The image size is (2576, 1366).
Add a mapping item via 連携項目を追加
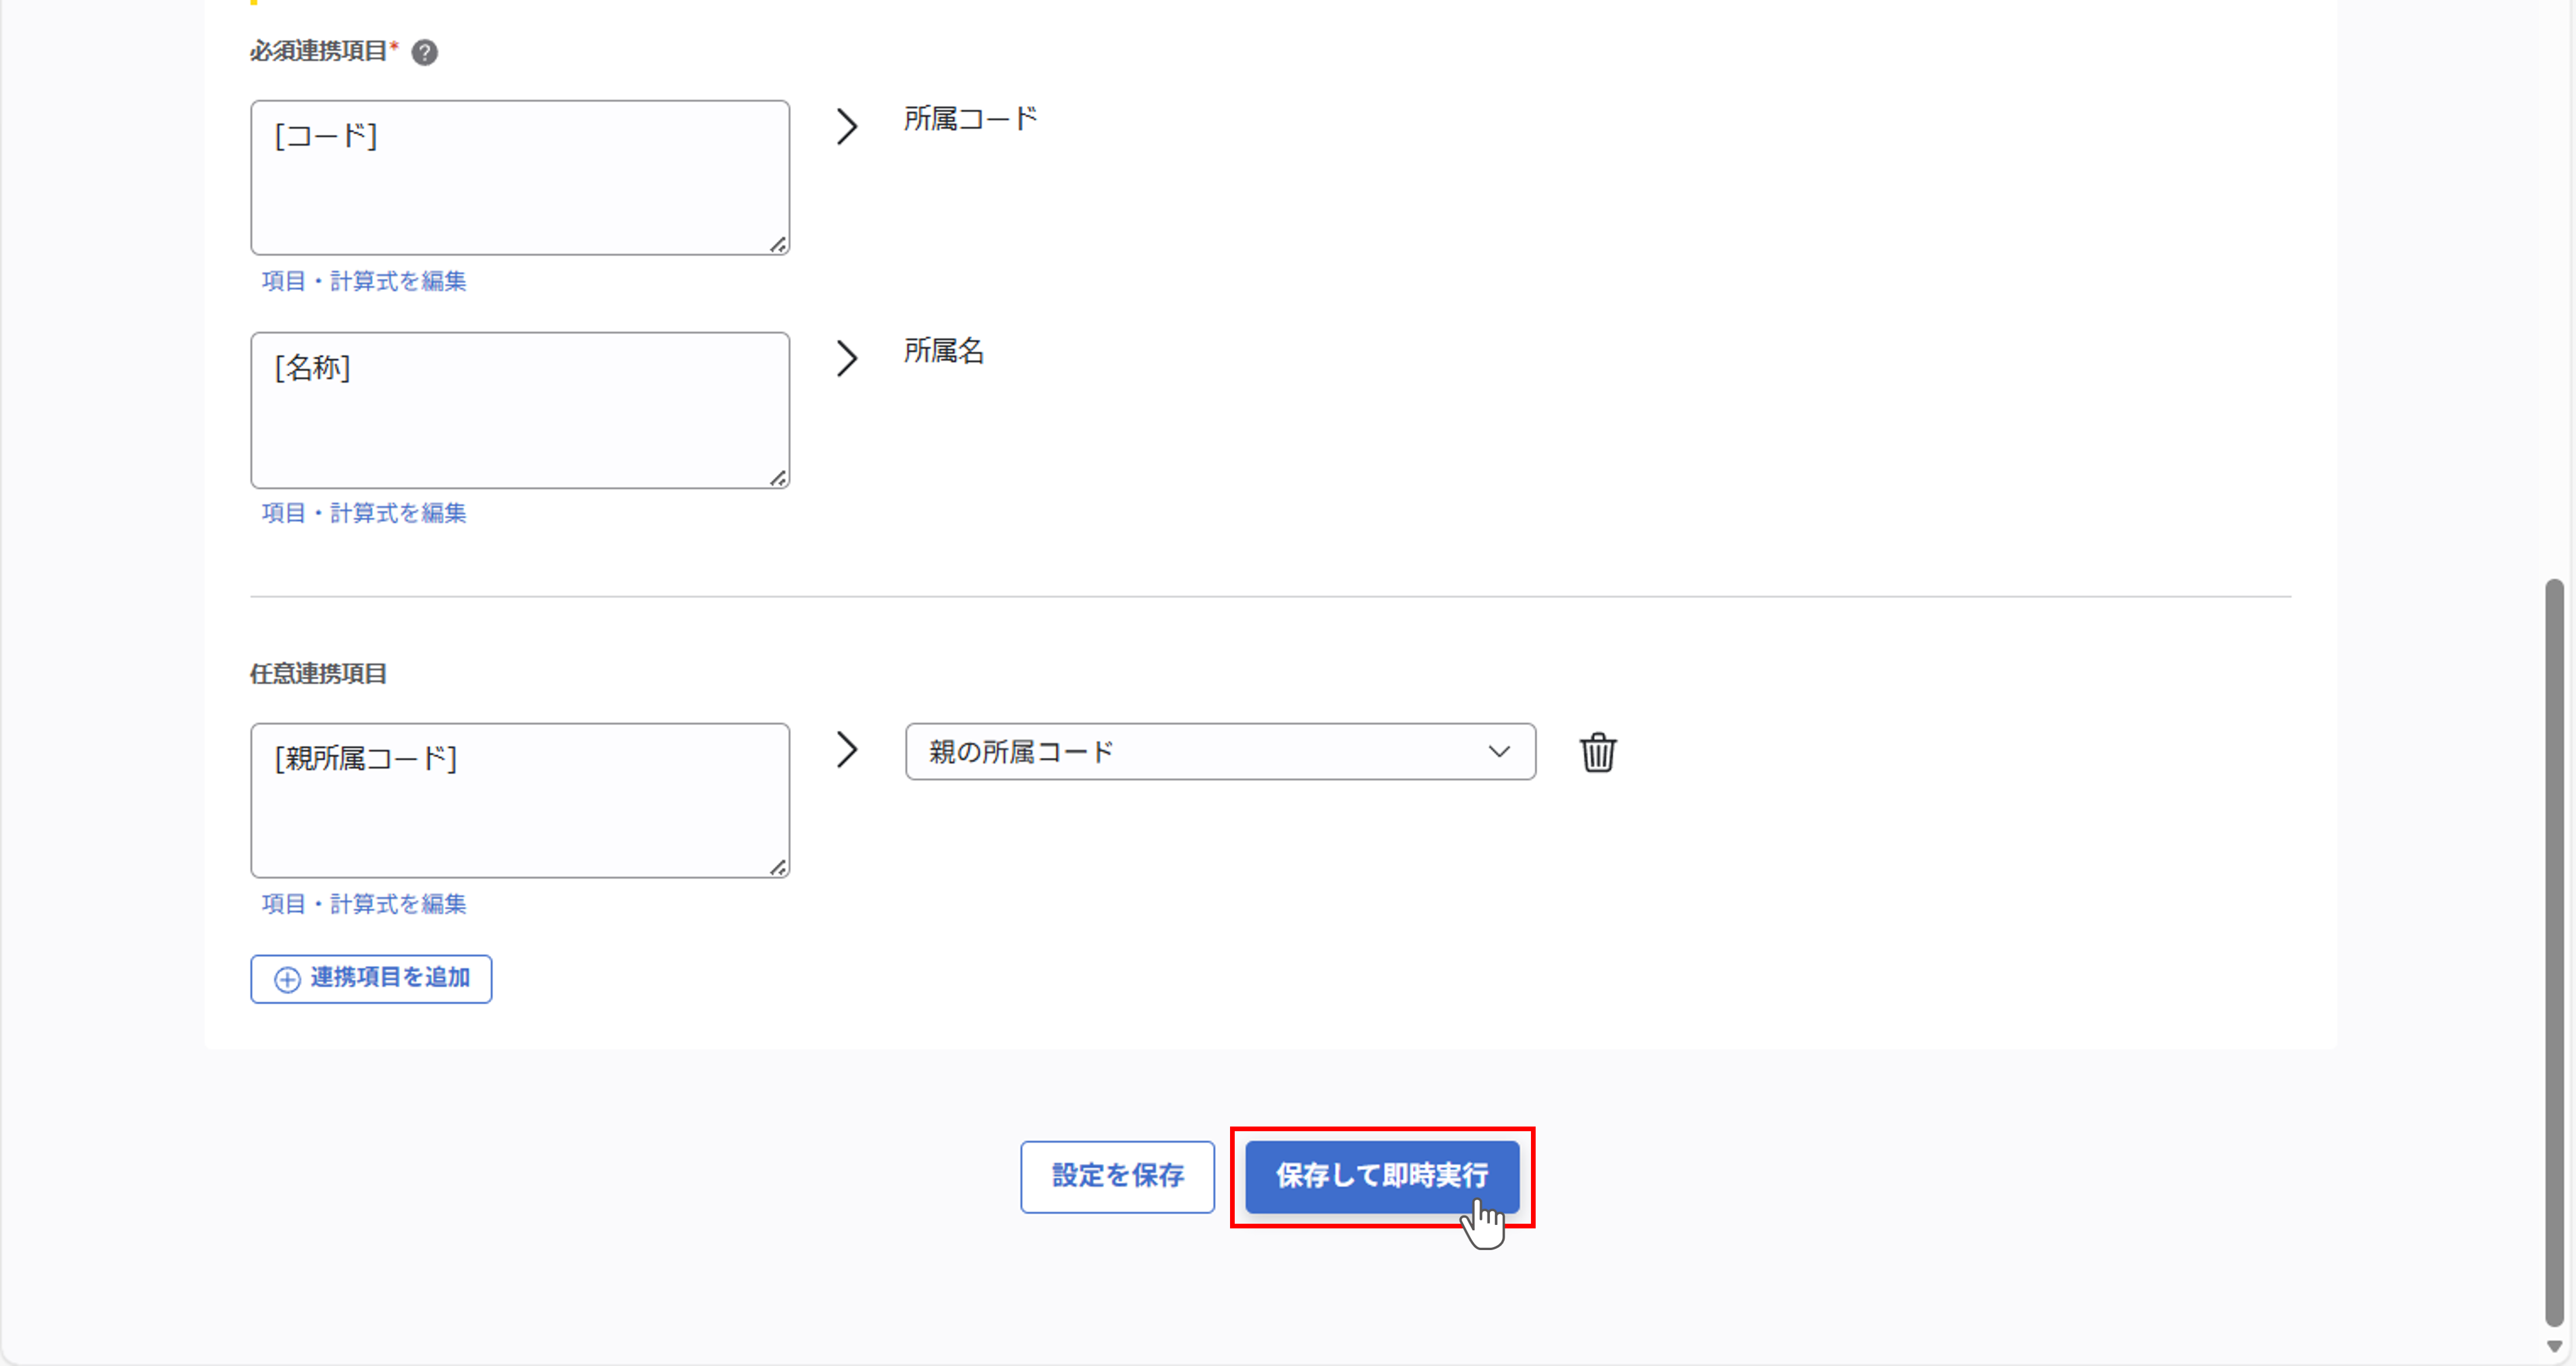(371, 978)
